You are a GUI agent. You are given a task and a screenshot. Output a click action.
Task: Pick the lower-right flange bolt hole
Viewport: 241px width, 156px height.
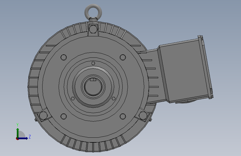click(123, 116)
